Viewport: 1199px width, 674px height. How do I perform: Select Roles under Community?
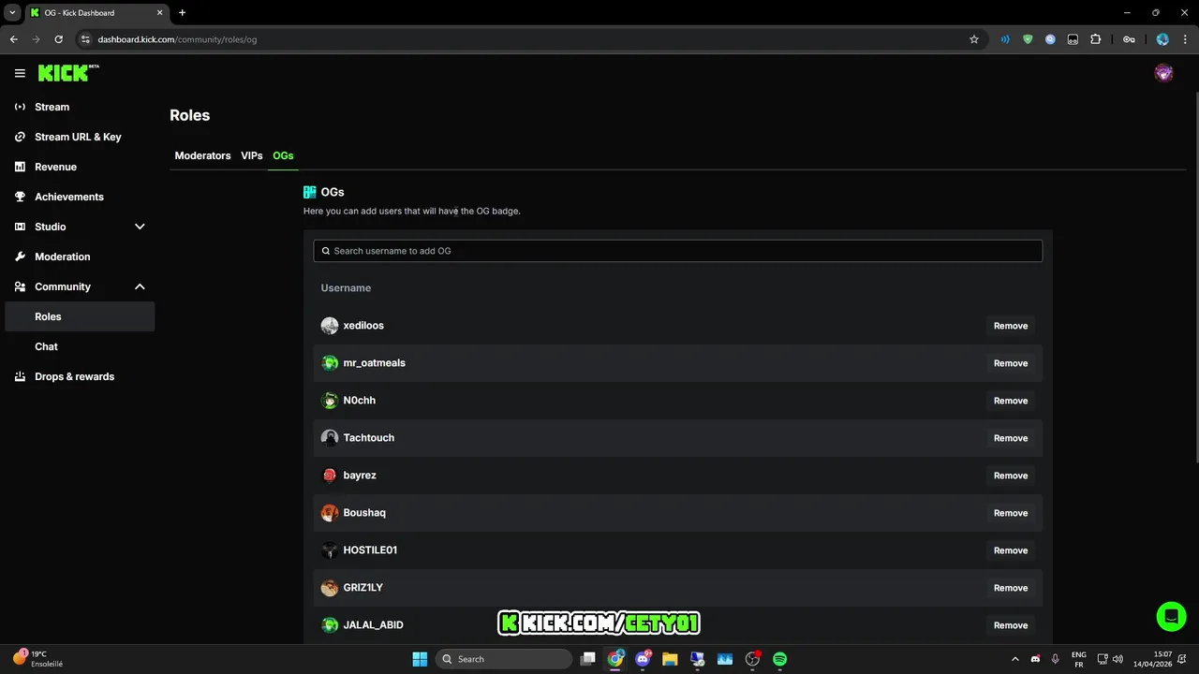click(x=79, y=316)
